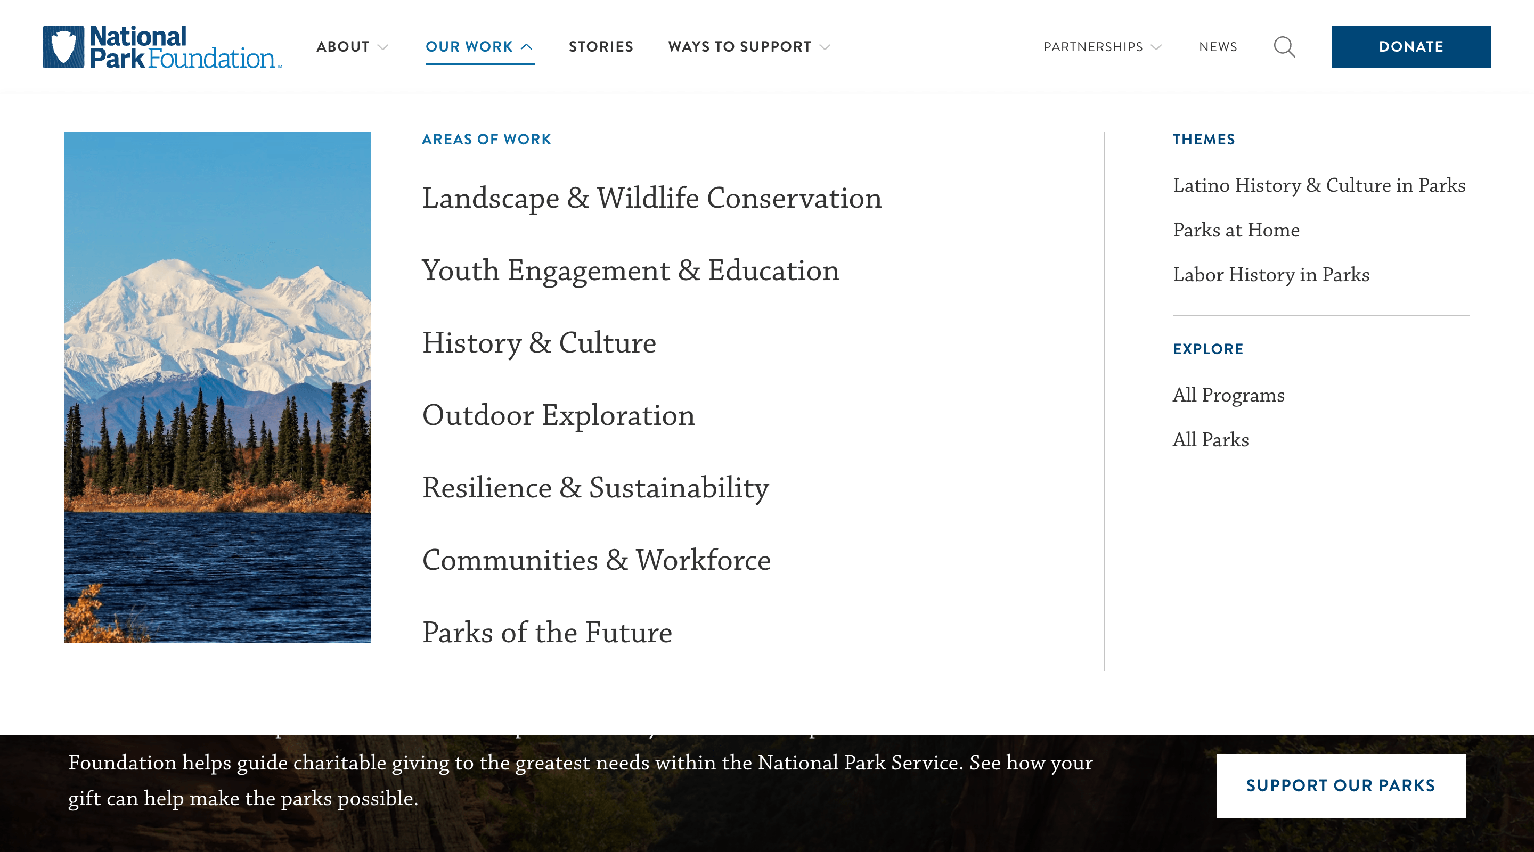The width and height of the screenshot is (1534, 852).
Task: Open Resilience & Sustainability
Action: tap(595, 488)
